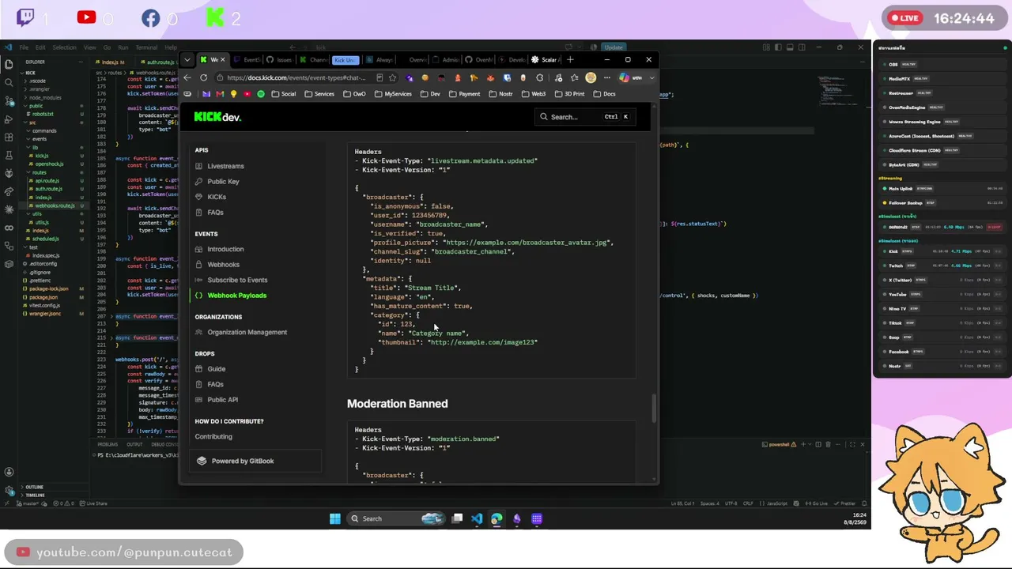This screenshot has width=1012, height=569.
Task: Open the Explorer view in VS Code activity bar
Action: (9, 64)
